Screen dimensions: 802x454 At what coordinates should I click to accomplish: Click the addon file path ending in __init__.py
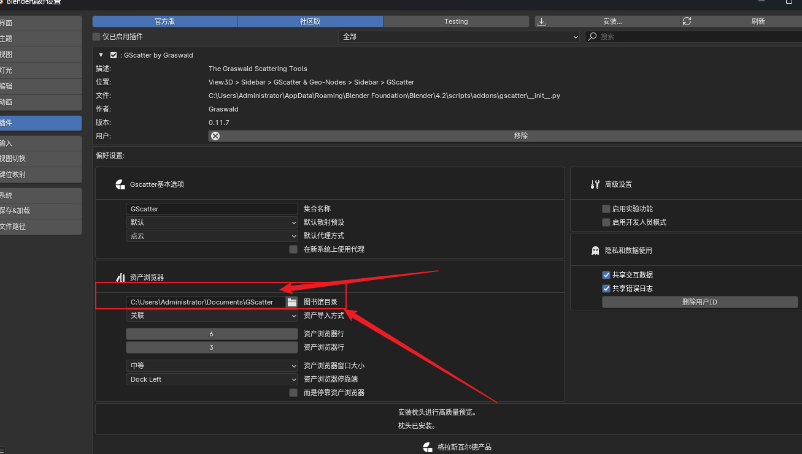coord(384,96)
